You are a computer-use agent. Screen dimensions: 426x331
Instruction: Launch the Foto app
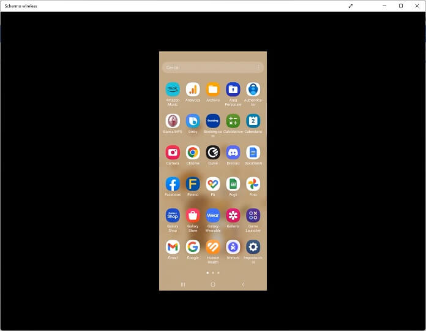253,184
